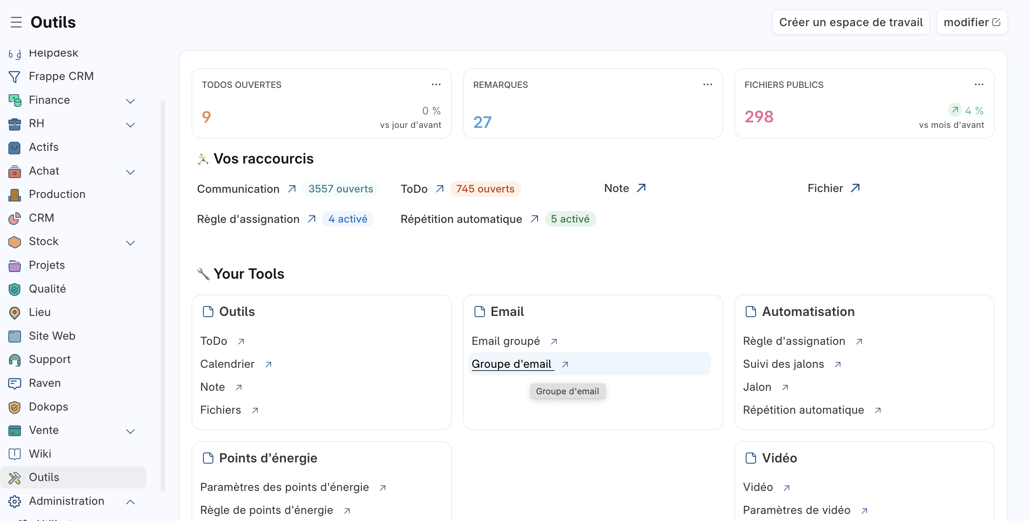Open the FICHIERS PUBLICS options menu
Viewport: 1030px width, 521px height.
(x=979, y=84)
